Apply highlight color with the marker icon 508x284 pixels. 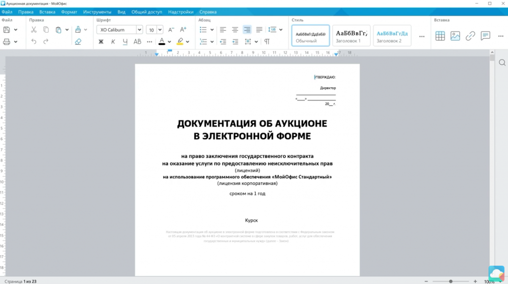pos(180,42)
